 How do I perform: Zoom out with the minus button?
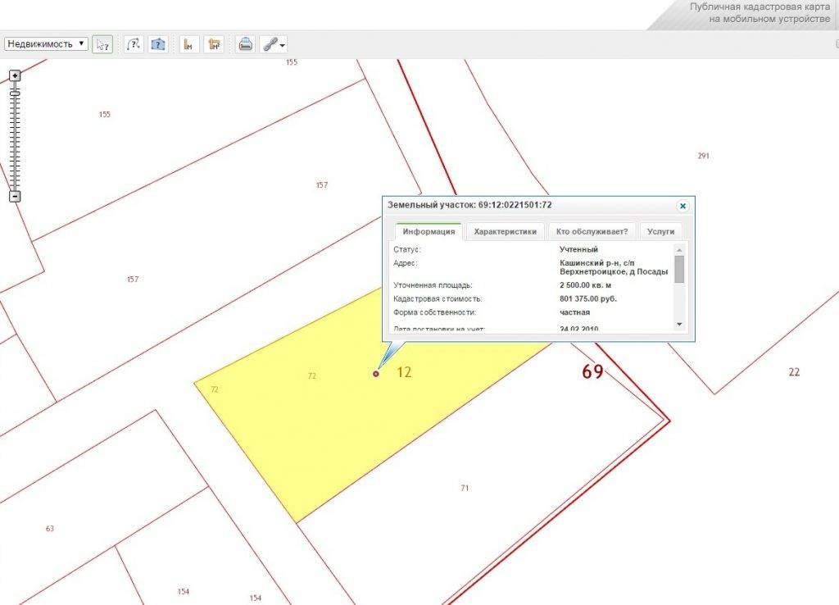(x=15, y=197)
